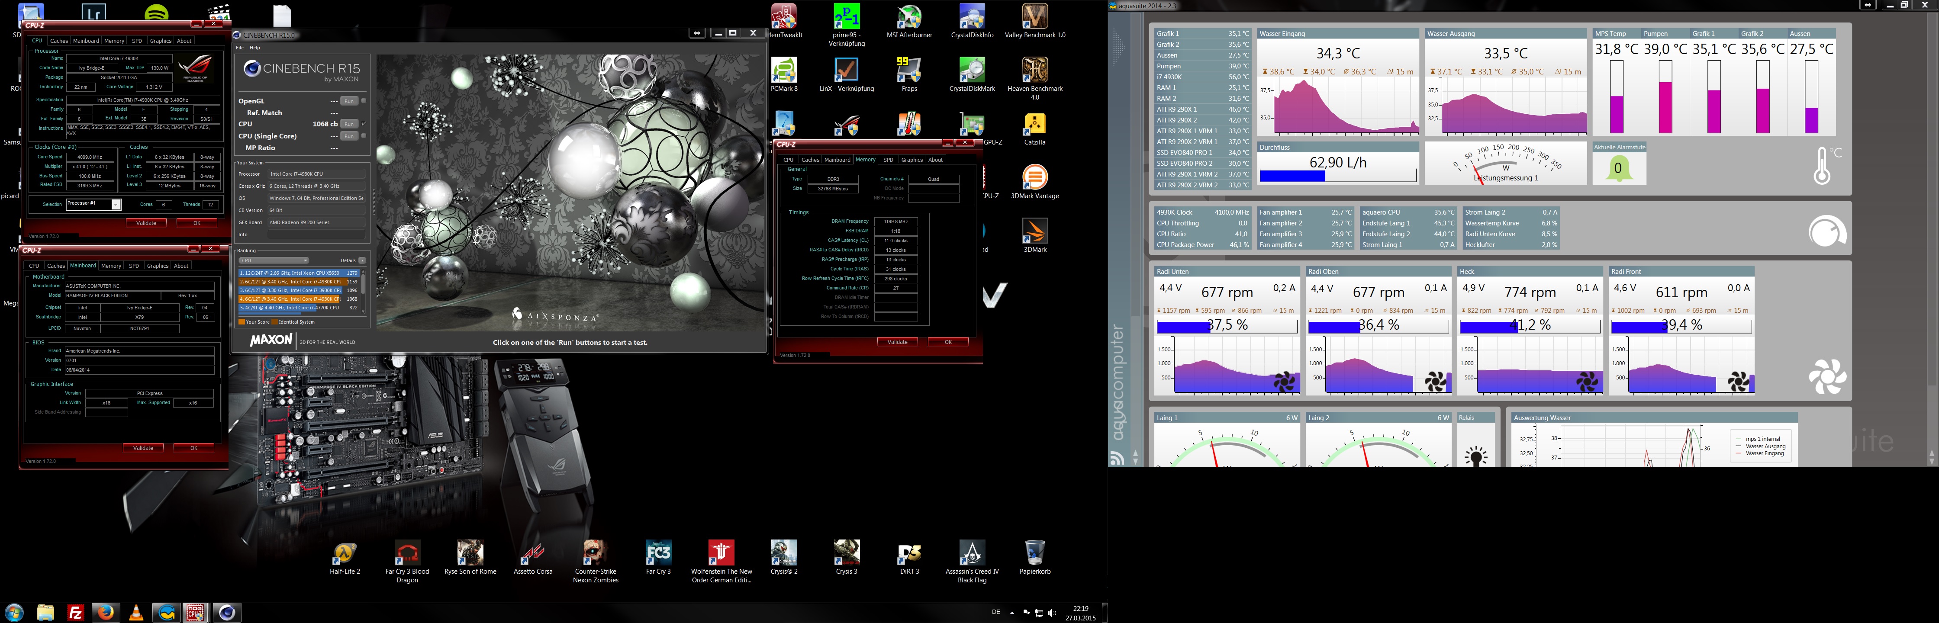This screenshot has width=1939, height=623.
Task: Expand ranking Details arrow in Cinebench
Action: [362, 260]
